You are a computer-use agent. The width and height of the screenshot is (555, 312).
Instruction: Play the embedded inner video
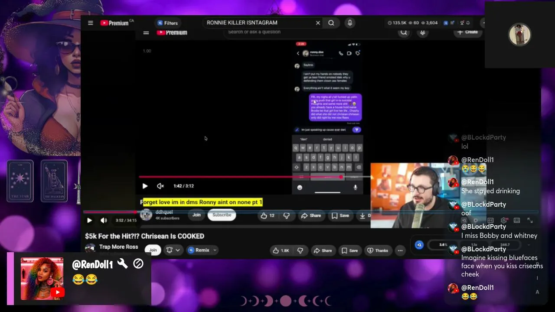(x=145, y=186)
